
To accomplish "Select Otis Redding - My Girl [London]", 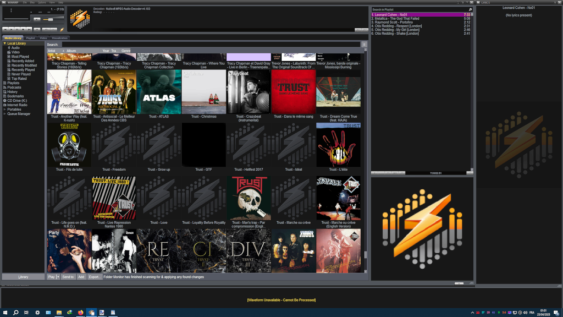I will (x=421, y=30).
